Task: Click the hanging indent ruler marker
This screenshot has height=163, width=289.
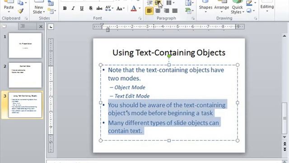Action: (108, 29)
